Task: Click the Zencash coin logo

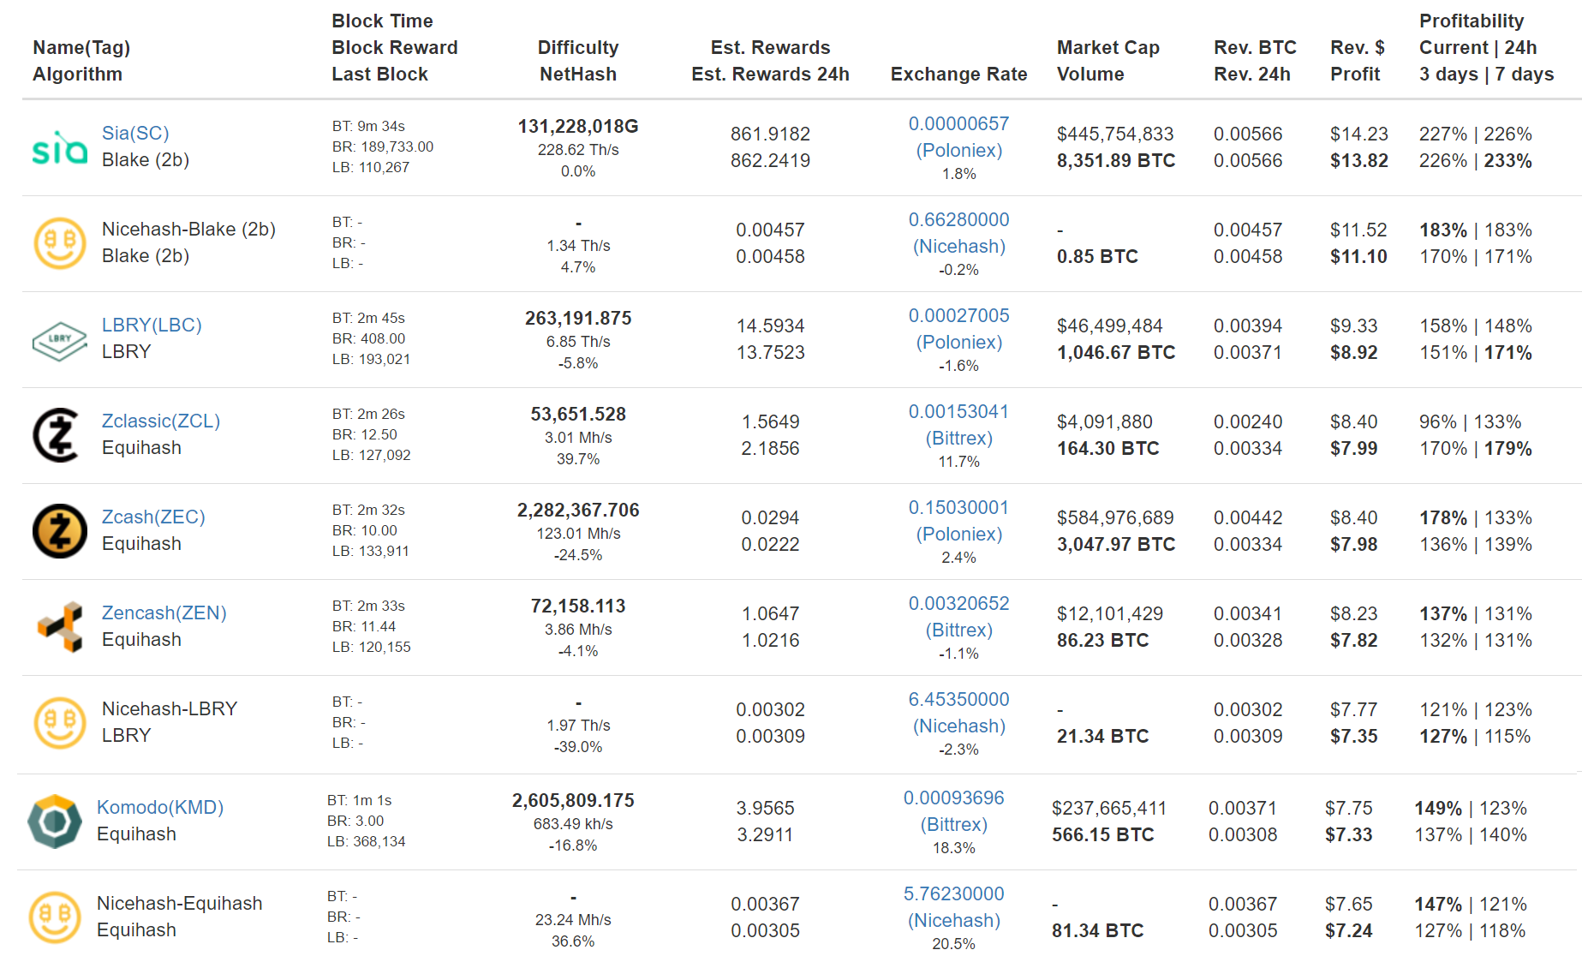Action: tap(60, 627)
